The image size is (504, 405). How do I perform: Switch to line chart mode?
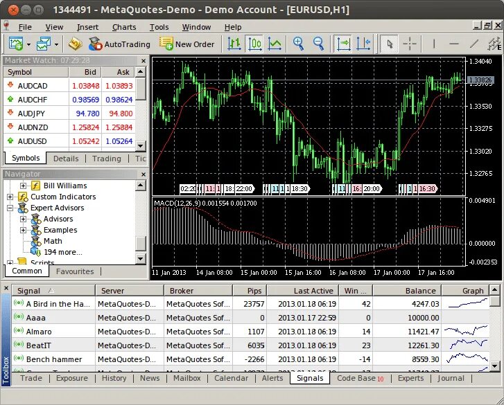click(x=275, y=44)
